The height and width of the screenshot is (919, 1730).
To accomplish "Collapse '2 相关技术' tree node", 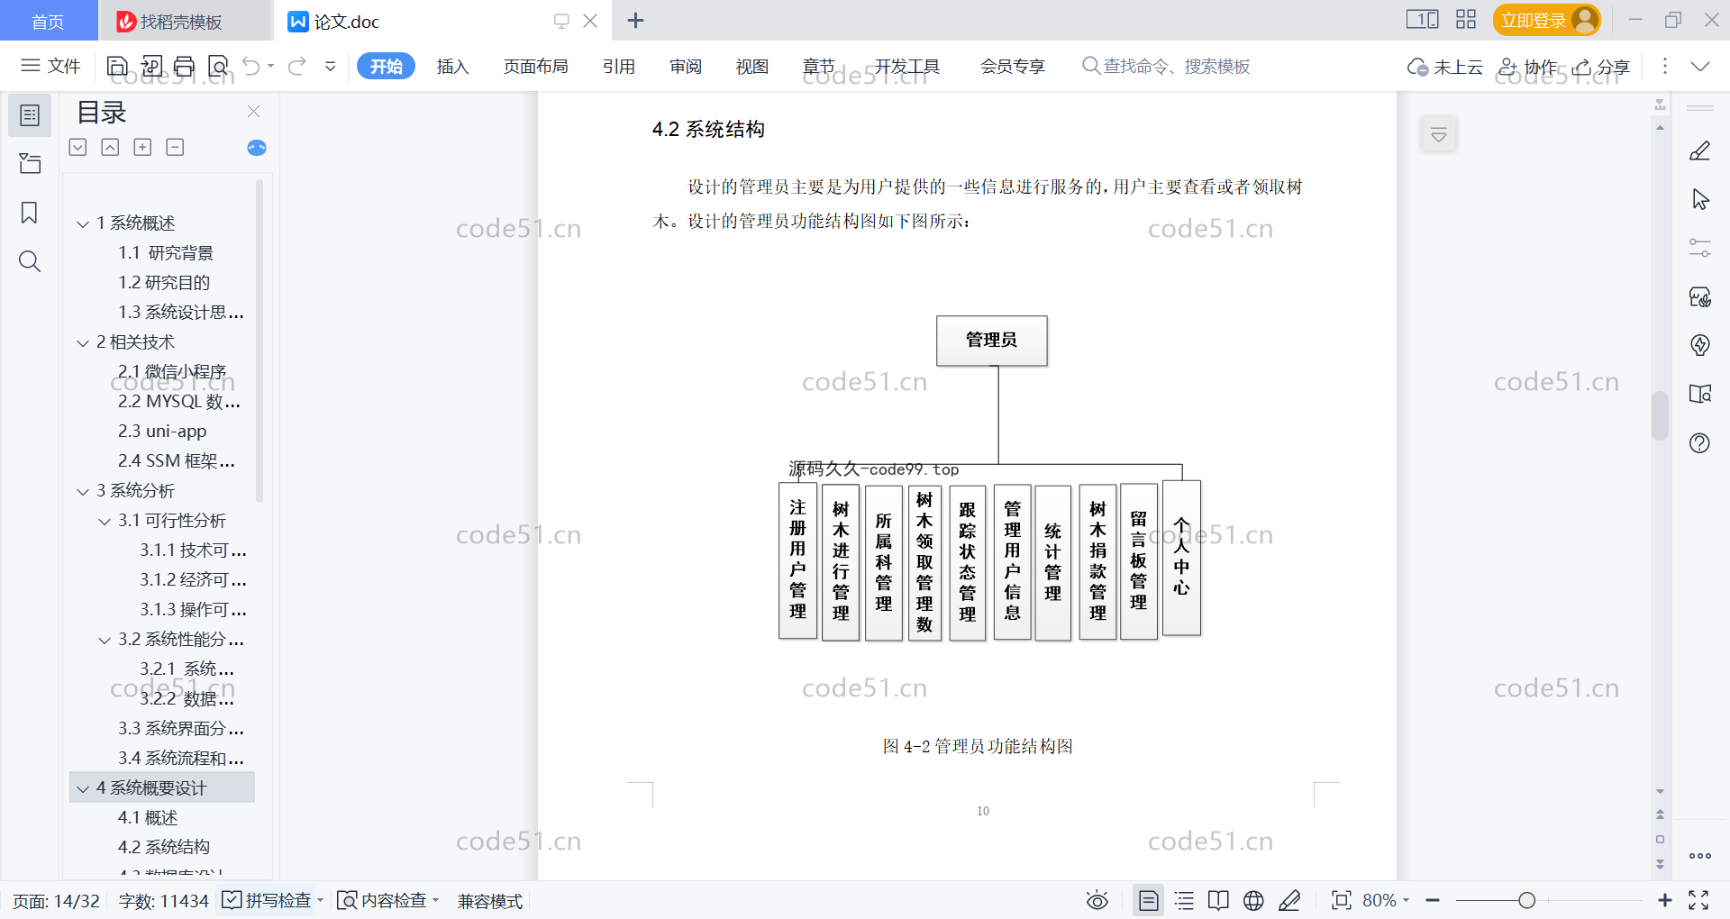I will click(83, 342).
